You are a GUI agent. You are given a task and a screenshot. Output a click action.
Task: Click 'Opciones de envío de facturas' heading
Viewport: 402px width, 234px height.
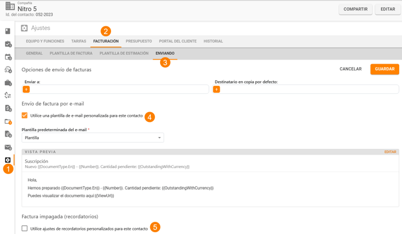click(x=57, y=69)
